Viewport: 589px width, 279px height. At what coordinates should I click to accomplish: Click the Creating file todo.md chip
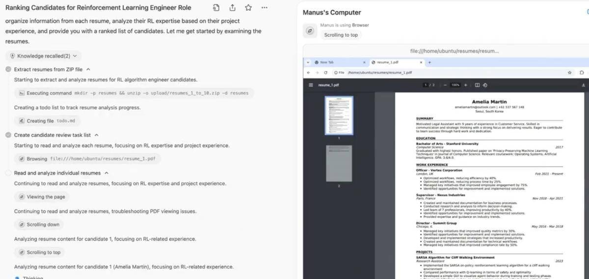coord(47,121)
